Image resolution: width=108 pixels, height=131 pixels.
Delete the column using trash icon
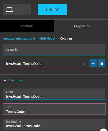point(102,63)
